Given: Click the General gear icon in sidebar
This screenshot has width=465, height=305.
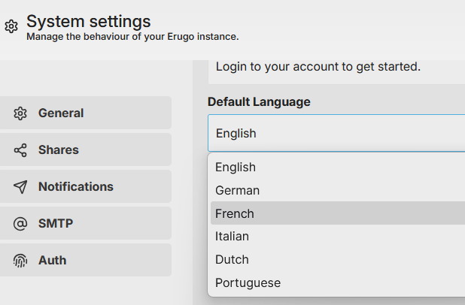Looking at the screenshot, I should [x=20, y=113].
